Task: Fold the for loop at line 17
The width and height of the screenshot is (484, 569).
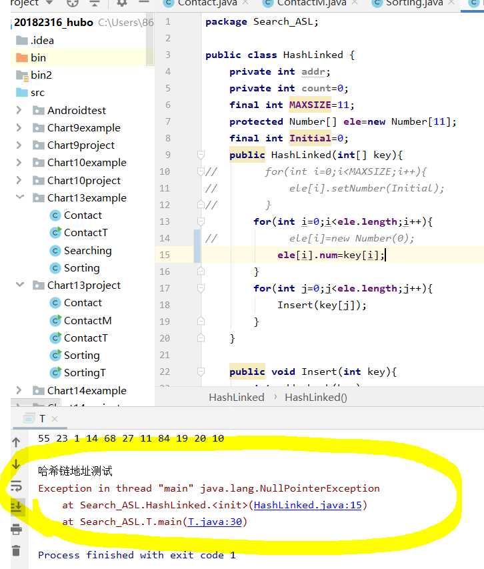Action: pyautogui.click(x=201, y=288)
